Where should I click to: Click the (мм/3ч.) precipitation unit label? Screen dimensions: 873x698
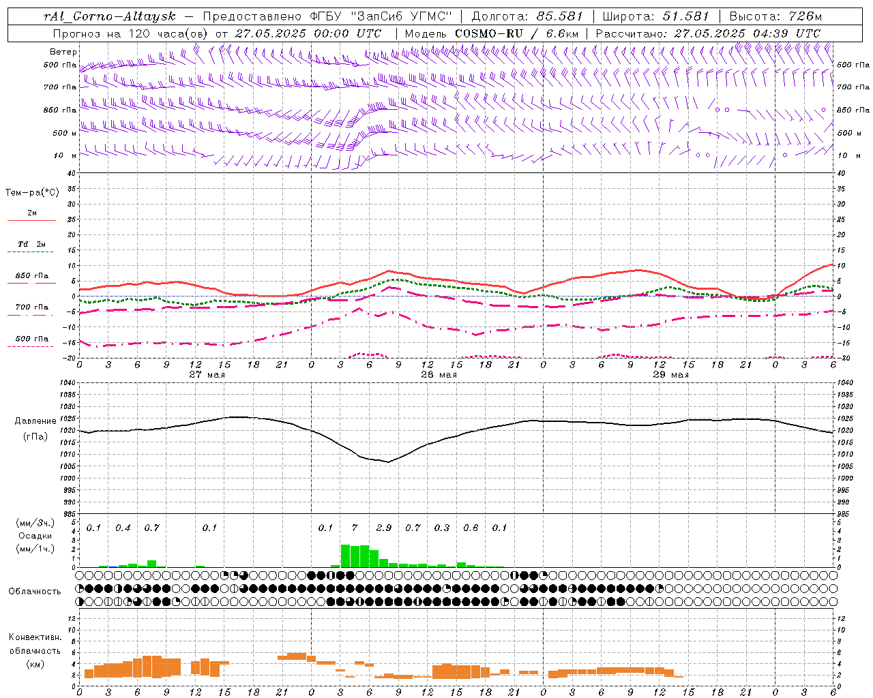pyautogui.click(x=35, y=523)
